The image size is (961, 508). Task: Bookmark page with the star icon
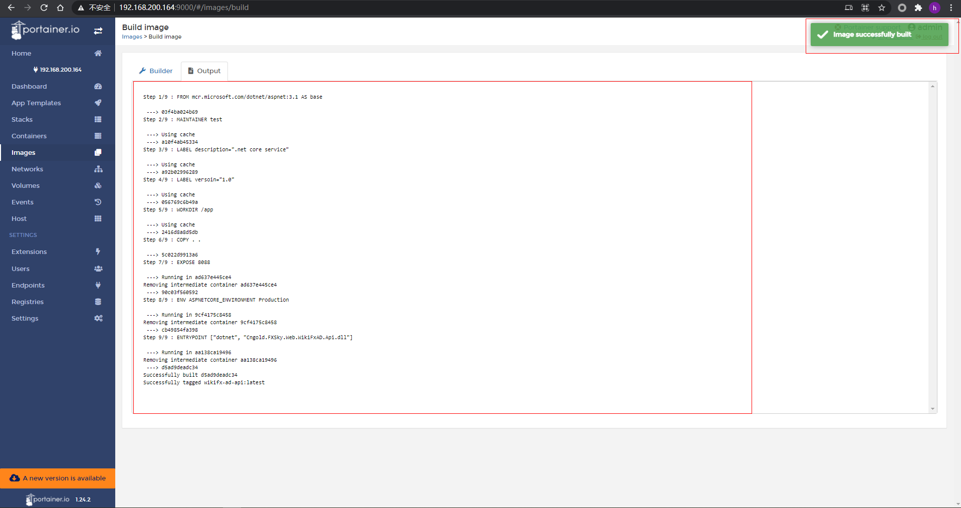click(x=882, y=8)
